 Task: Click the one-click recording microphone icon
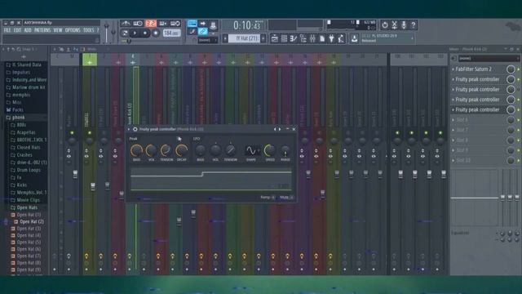click(x=404, y=24)
